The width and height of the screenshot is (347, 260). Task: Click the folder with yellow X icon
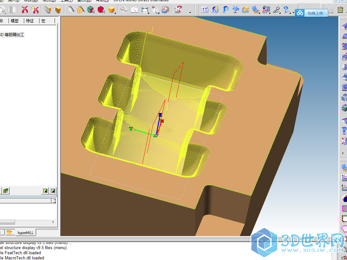pos(246,10)
